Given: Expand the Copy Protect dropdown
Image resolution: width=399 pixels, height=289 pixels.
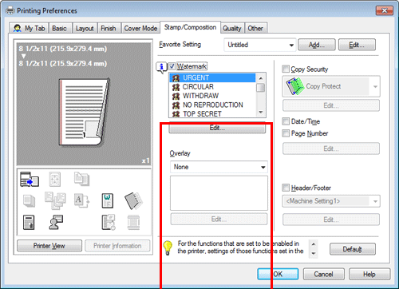Looking at the screenshot, I should click(331, 86).
